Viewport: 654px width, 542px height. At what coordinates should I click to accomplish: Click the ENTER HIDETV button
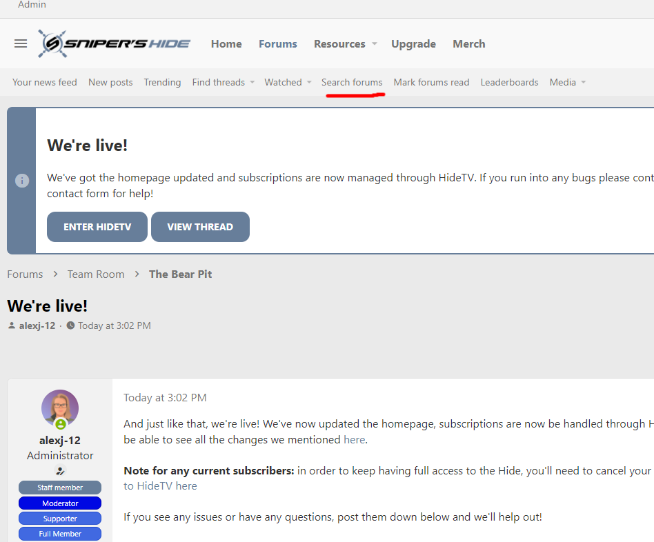(x=97, y=227)
